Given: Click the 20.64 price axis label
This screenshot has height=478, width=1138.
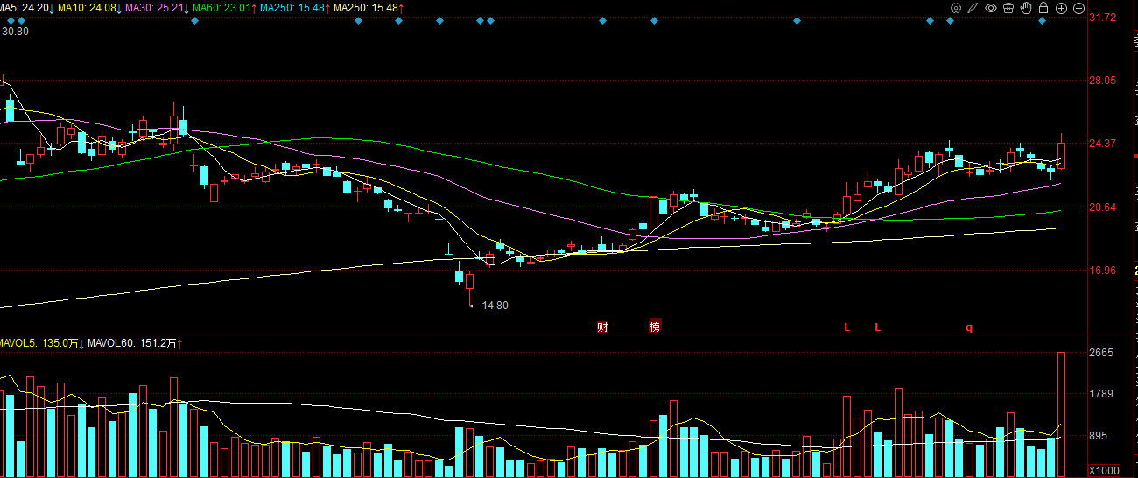Looking at the screenshot, I should tap(1102, 207).
